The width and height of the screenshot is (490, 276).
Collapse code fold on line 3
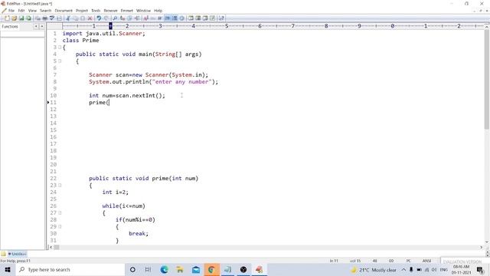click(x=60, y=48)
